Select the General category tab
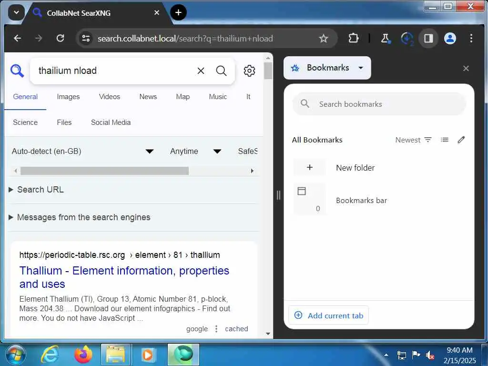Image resolution: width=488 pixels, height=366 pixels. (x=25, y=97)
